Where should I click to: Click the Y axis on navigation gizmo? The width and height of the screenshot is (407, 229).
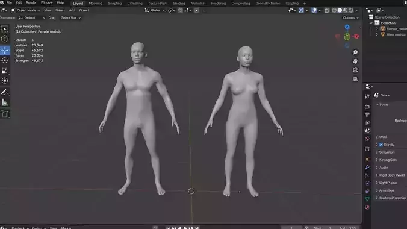347,37
